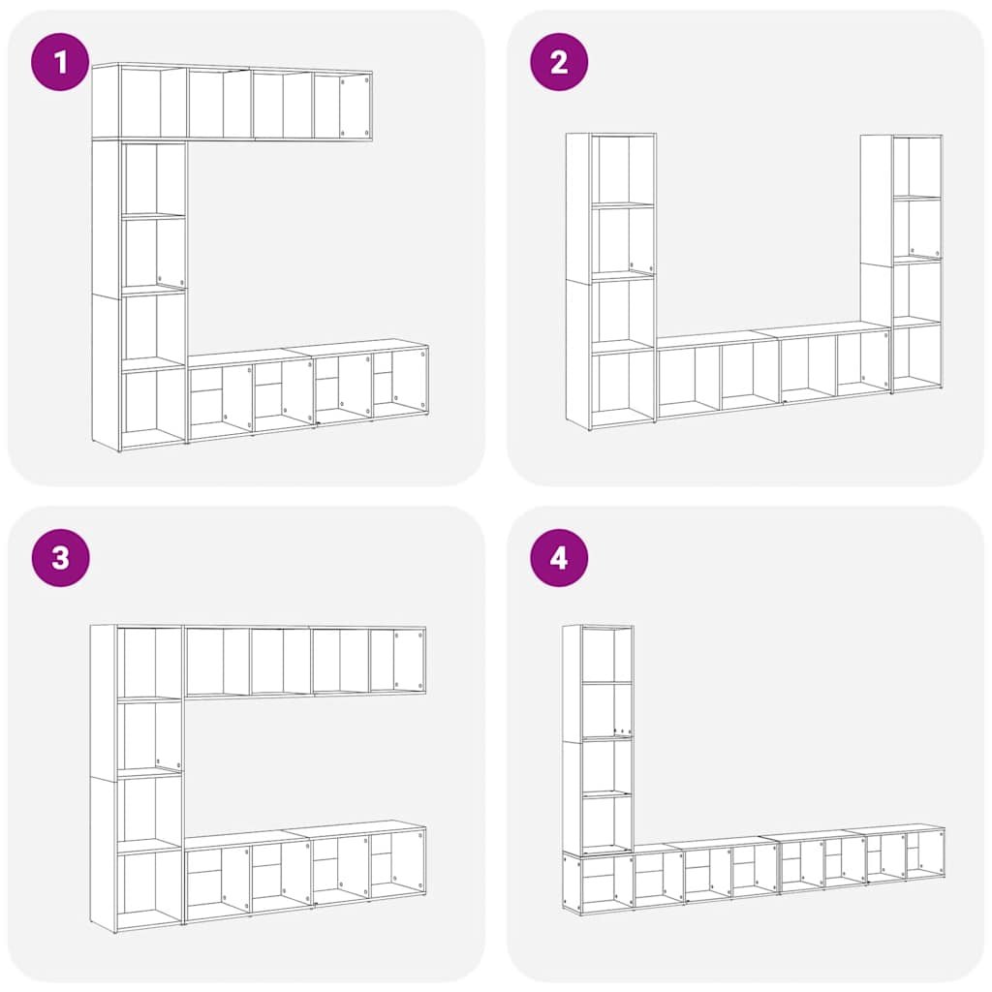Click the purple number 3 badge
Viewport: 992px width, 992px height.
(60, 558)
